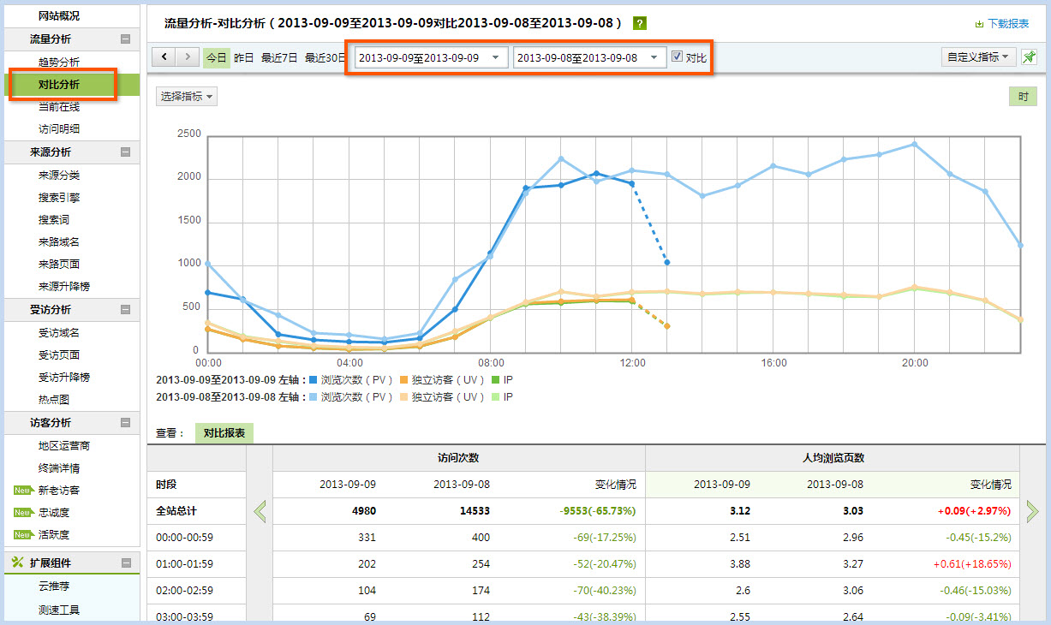Open 测速工具 in the sidebar
Screen dimensions: 1051x625
click(x=59, y=610)
